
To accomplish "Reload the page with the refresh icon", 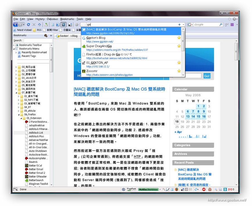I will (28, 25).
